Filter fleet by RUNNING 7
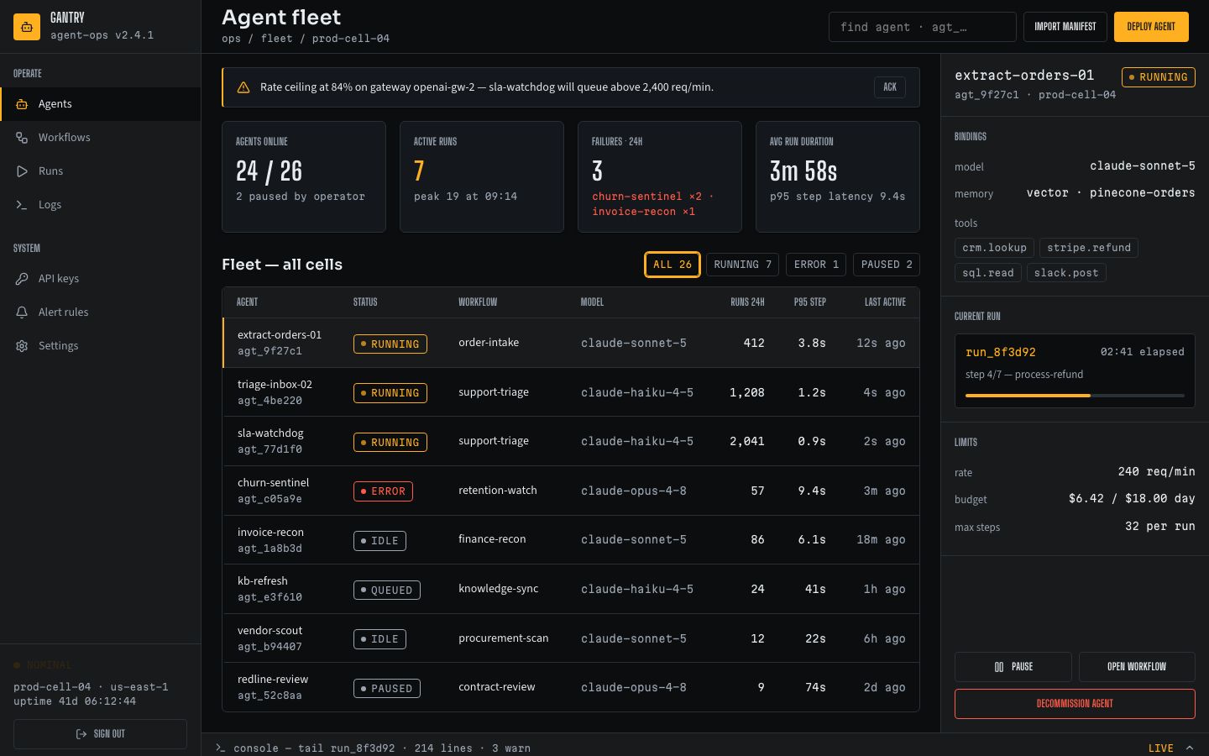The image size is (1209, 756). (742, 265)
